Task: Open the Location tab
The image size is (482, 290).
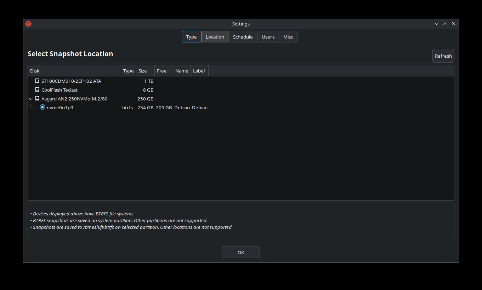Action: coord(215,37)
